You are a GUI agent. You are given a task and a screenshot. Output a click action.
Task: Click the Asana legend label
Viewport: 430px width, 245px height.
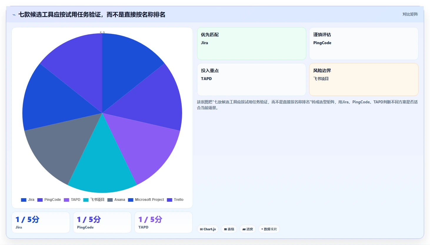[x=120, y=200]
